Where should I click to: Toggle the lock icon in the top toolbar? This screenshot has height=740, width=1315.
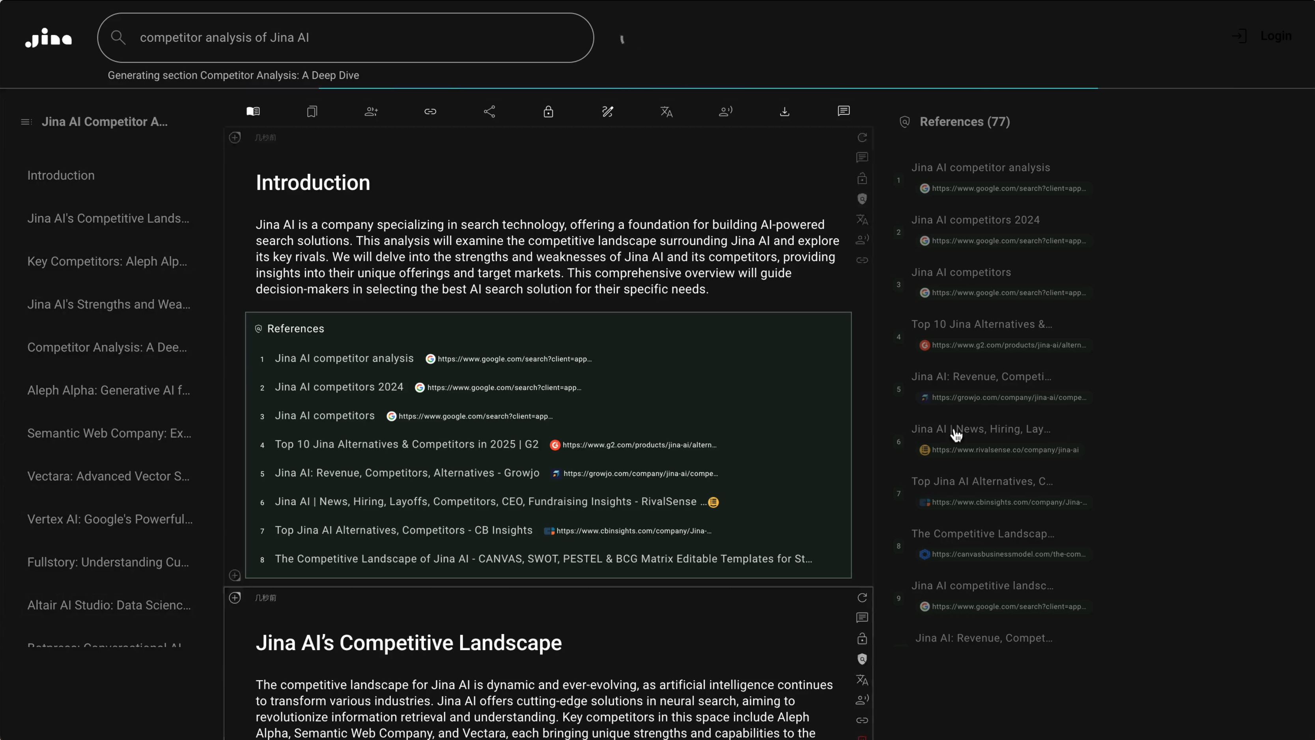(x=548, y=112)
